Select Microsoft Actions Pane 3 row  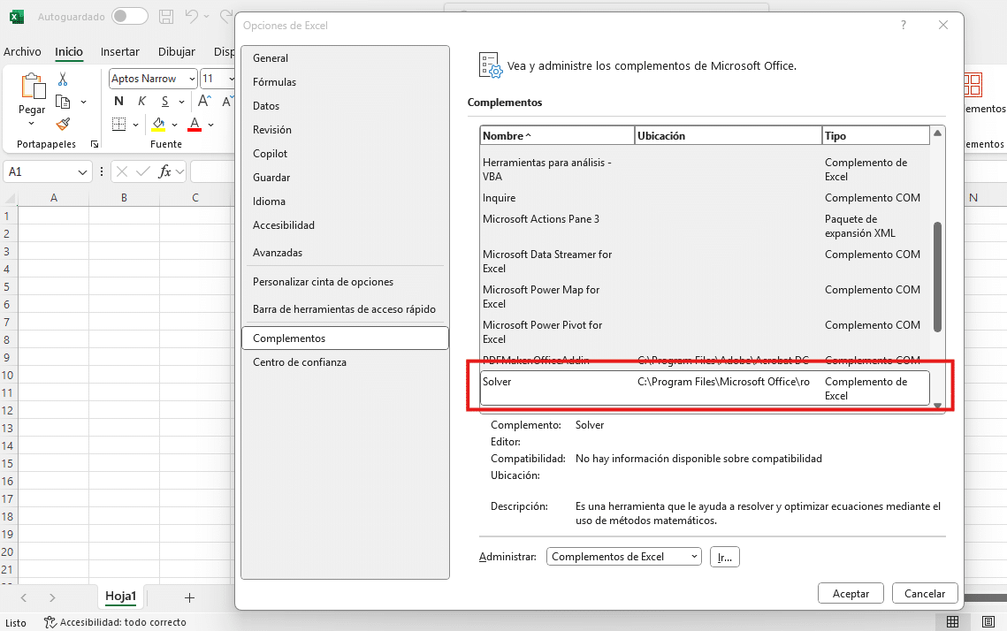(x=705, y=226)
